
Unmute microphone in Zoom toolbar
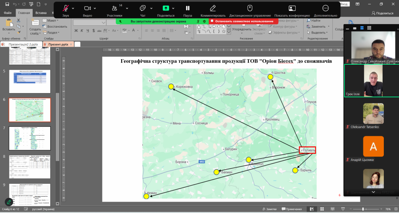[65, 9]
